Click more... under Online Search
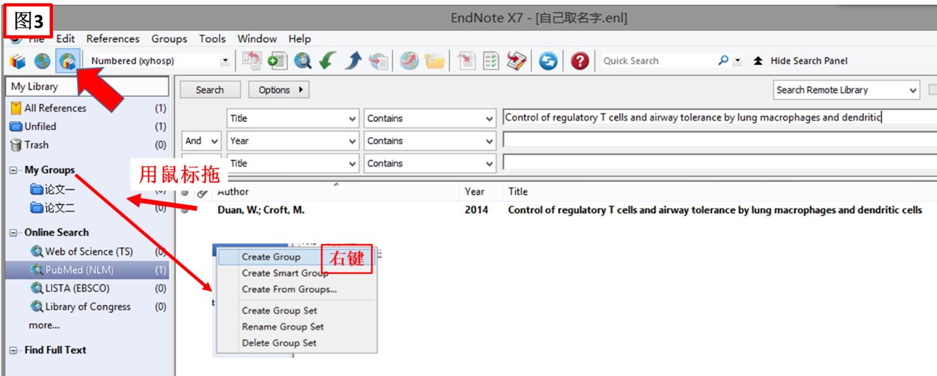 (44, 325)
